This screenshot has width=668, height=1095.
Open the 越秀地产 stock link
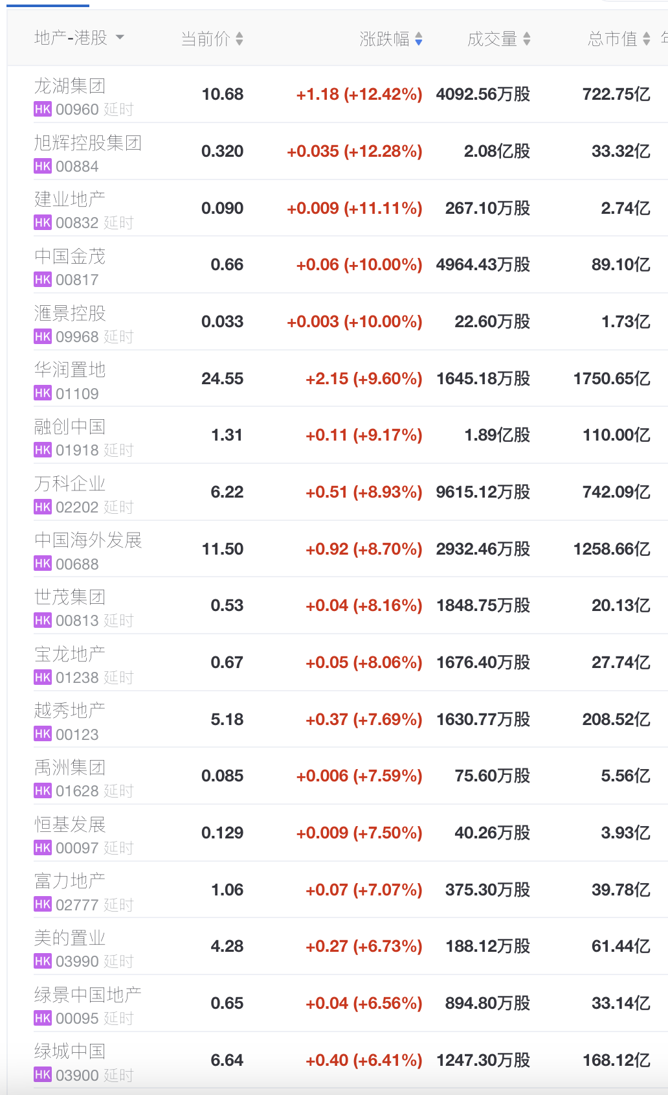coord(70,710)
